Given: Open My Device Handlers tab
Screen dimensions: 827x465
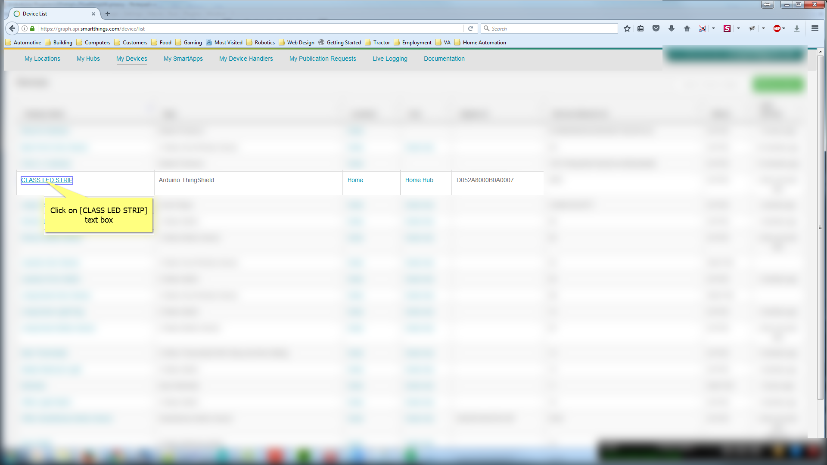Looking at the screenshot, I should (x=246, y=59).
